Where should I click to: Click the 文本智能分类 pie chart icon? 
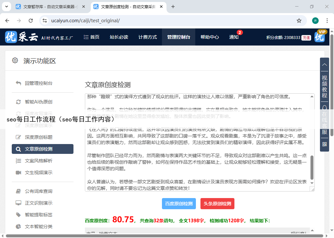click(19, 227)
